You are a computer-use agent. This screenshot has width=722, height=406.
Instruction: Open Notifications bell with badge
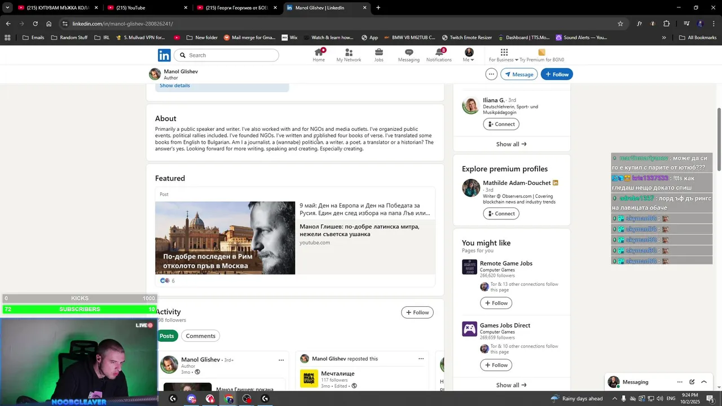point(439,55)
